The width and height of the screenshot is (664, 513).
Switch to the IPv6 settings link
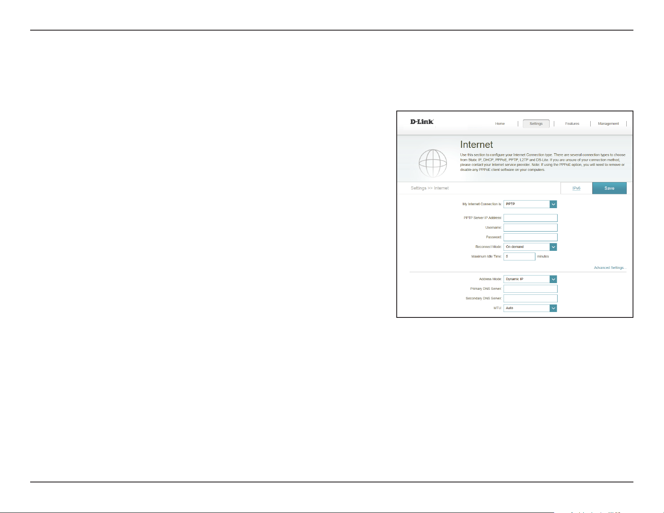click(x=576, y=188)
